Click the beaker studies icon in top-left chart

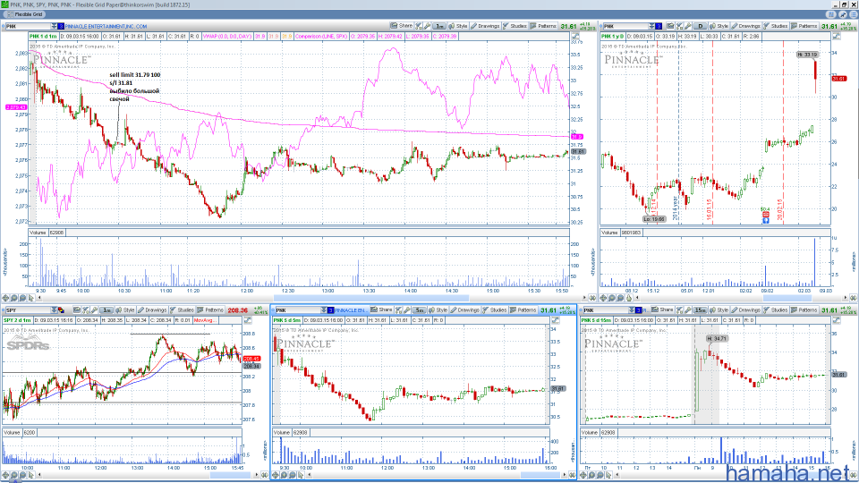[419, 26]
